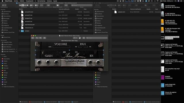The height and width of the screenshot is (103, 184).
Task: Open the Edición menu
Action: [x=22, y=1]
